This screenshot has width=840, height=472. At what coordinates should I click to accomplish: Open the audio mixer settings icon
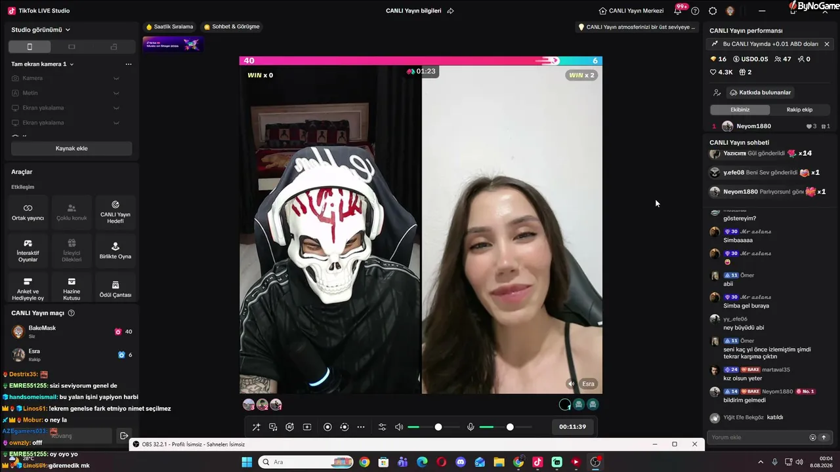(x=383, y=427)
